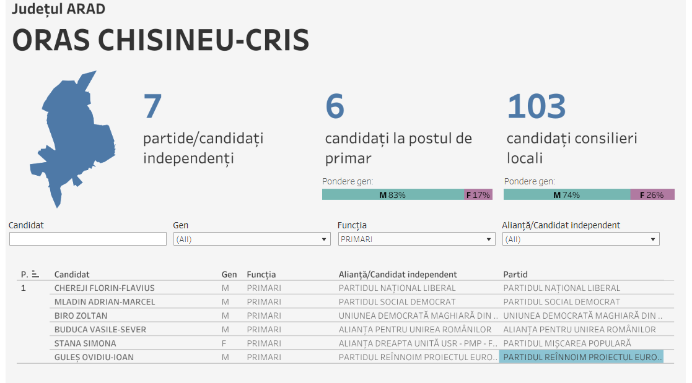Viewport: 692px width, 383px height.
Task: Click the Candidat search input field
Action: click(x=88, y=239)
